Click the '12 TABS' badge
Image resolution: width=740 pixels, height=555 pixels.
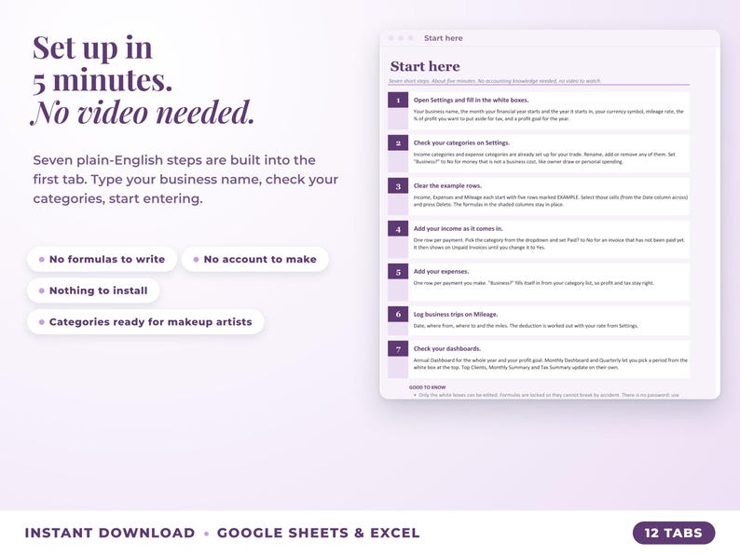point(674,533)
